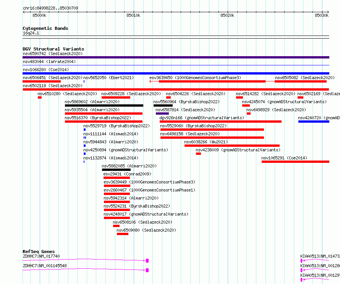Open esv3639449 (1000GenomesConsortiumPhase3) label

(149, 182)
